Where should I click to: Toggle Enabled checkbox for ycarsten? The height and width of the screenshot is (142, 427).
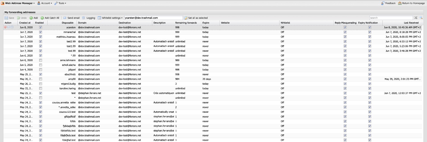[x=40, y=28]
